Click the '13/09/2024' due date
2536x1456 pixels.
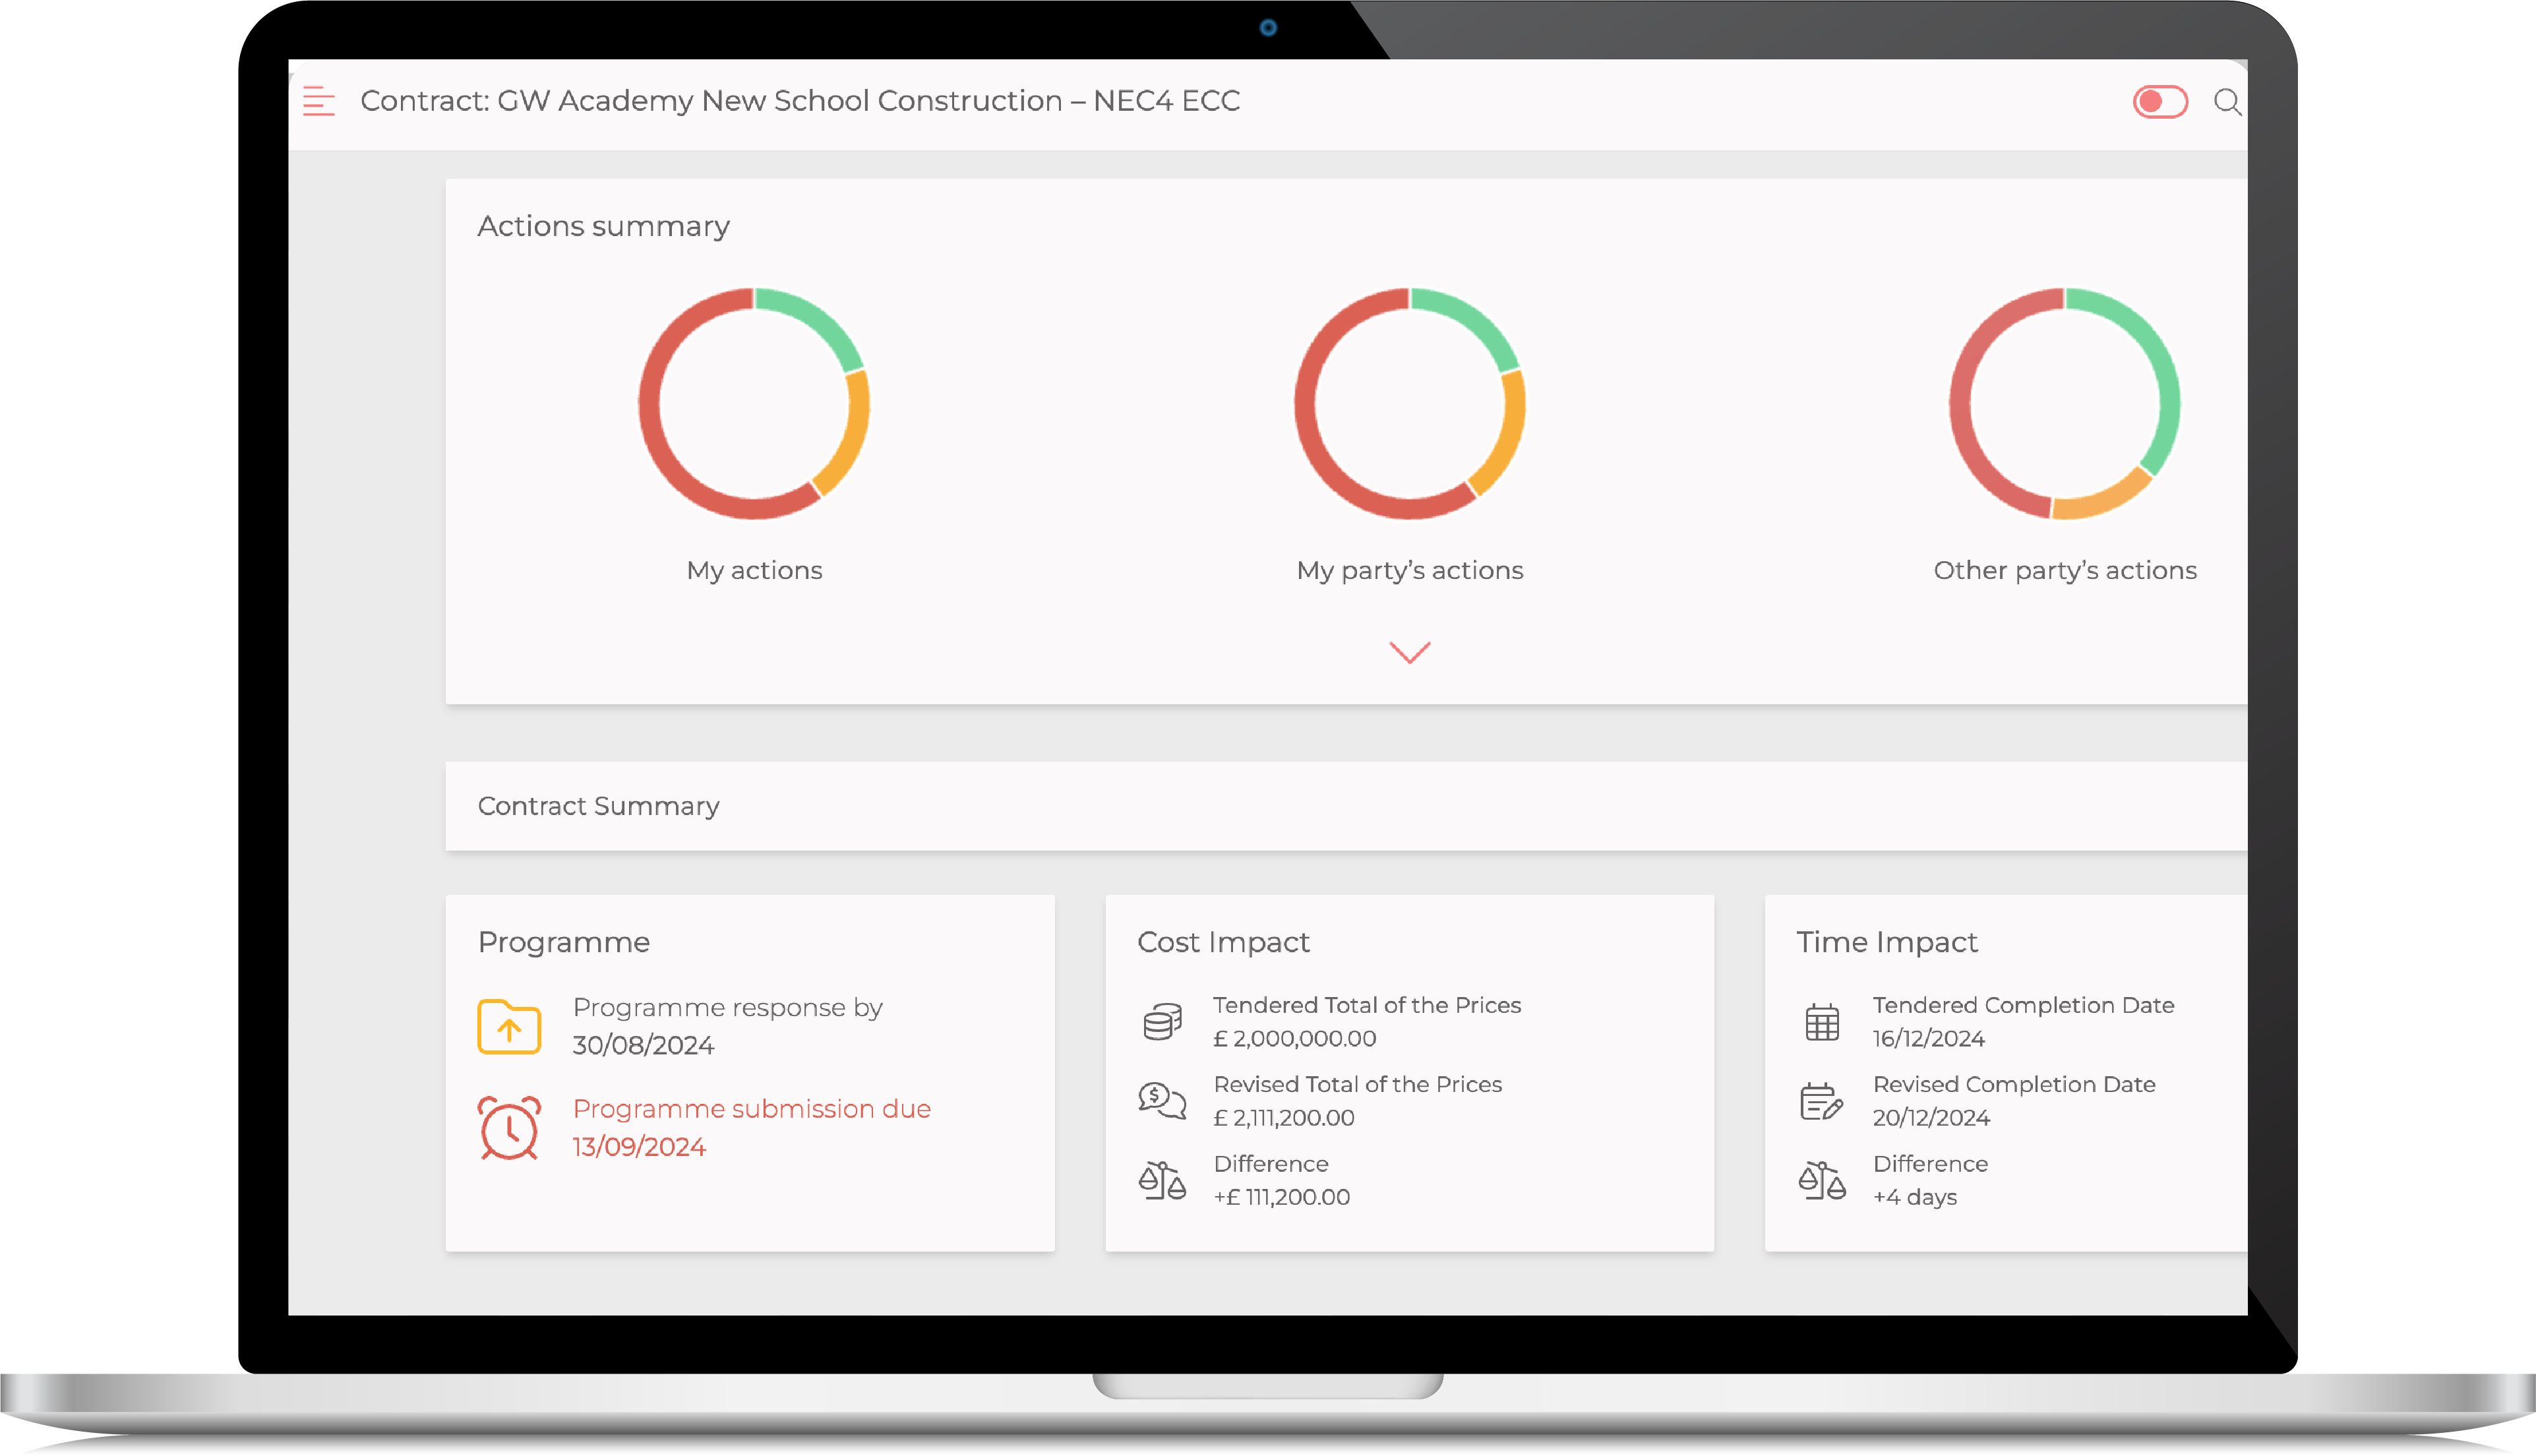[639, 1147]
